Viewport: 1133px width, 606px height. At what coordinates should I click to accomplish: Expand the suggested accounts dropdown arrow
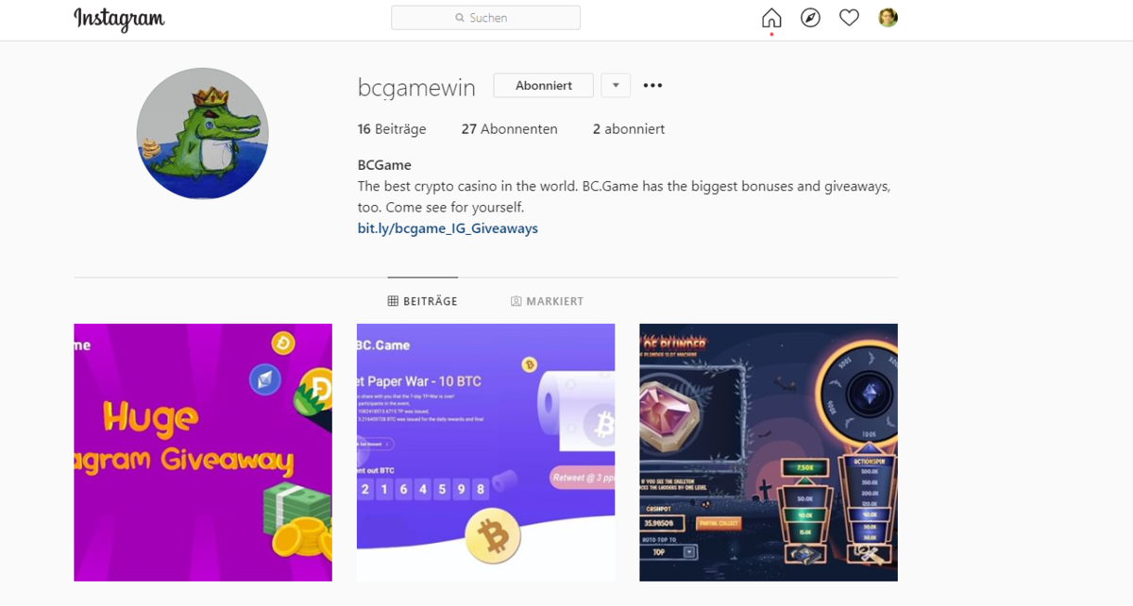pos(616,85)
